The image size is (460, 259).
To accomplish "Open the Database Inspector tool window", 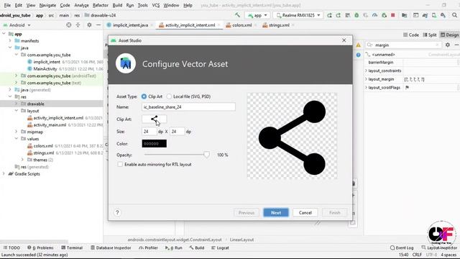I will tap(111, 247).
